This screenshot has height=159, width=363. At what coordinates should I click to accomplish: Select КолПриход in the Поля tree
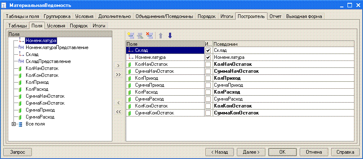point(37,82)
